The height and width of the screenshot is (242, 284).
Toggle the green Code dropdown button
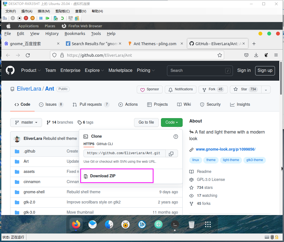tap(171, 122)
